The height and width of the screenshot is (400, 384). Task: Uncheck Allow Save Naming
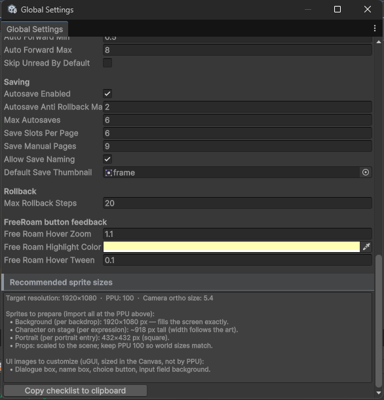pyautogui.click(x=107, y=159)
